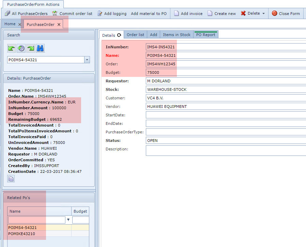
Task: Expand the Delete dropdown arrow
Action: (x=263, y=14)
